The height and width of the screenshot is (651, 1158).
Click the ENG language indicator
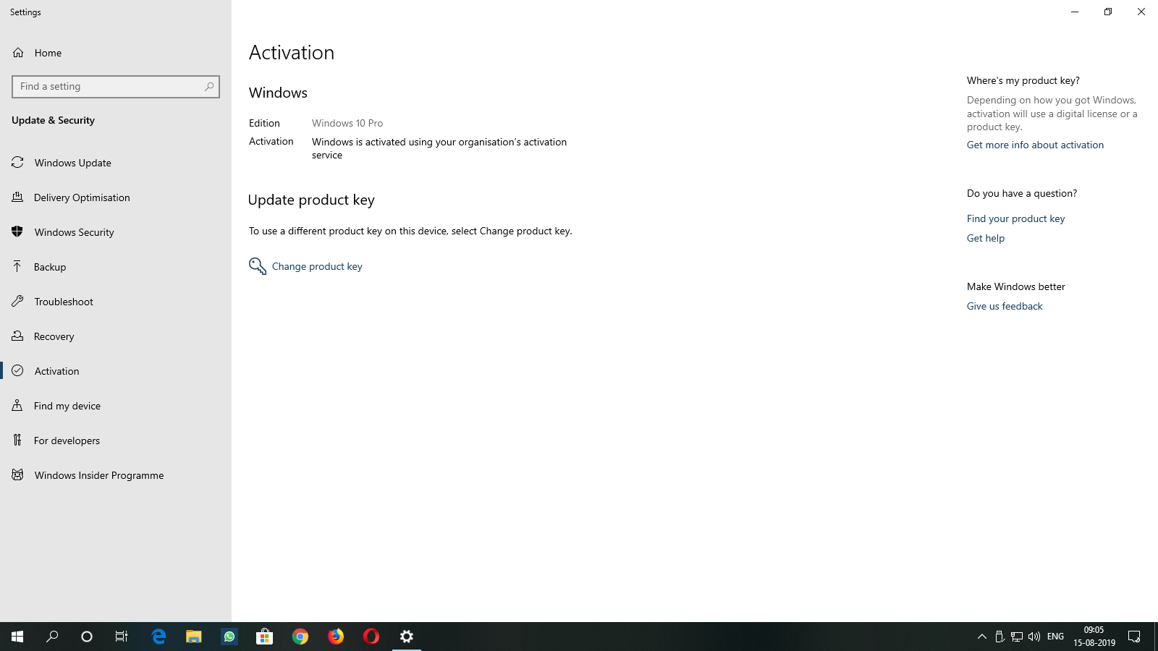click(x=1055, y=637)
